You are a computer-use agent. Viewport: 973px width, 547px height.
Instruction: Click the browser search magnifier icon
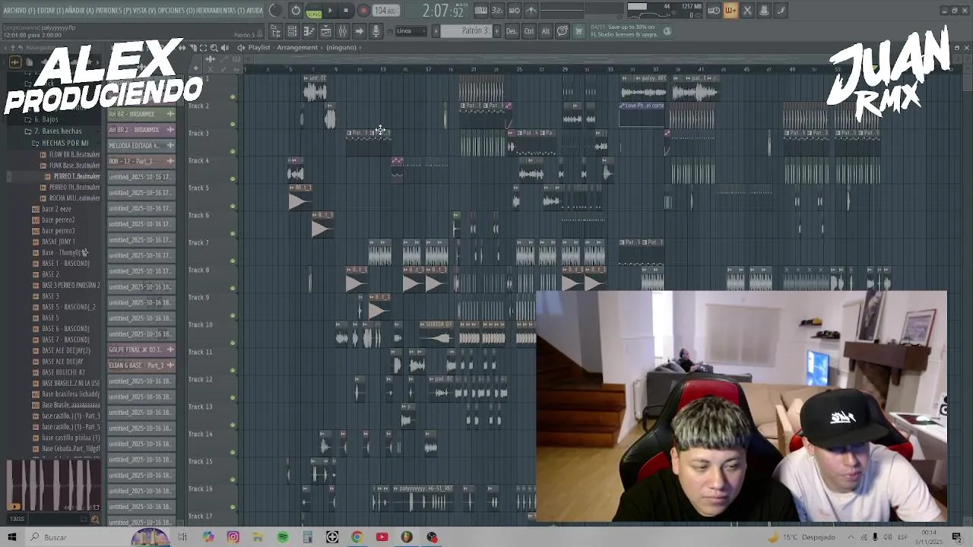[x=95, y=520]
